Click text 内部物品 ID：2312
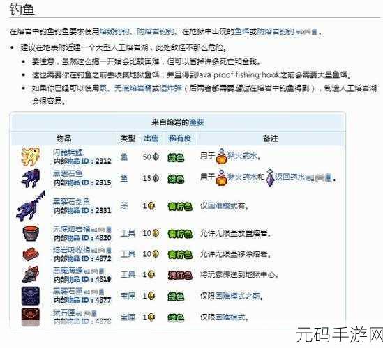This screenshot has width=383, height=348. tap(82, 161)
